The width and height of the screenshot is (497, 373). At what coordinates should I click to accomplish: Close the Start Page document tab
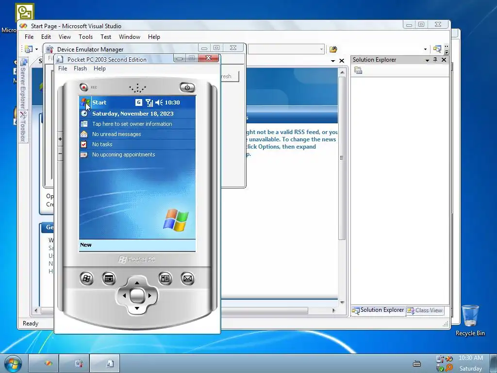(x=342, y=61)
